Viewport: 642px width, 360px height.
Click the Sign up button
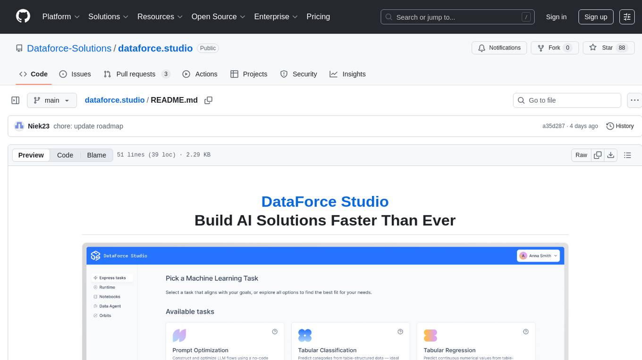(596, 16)
